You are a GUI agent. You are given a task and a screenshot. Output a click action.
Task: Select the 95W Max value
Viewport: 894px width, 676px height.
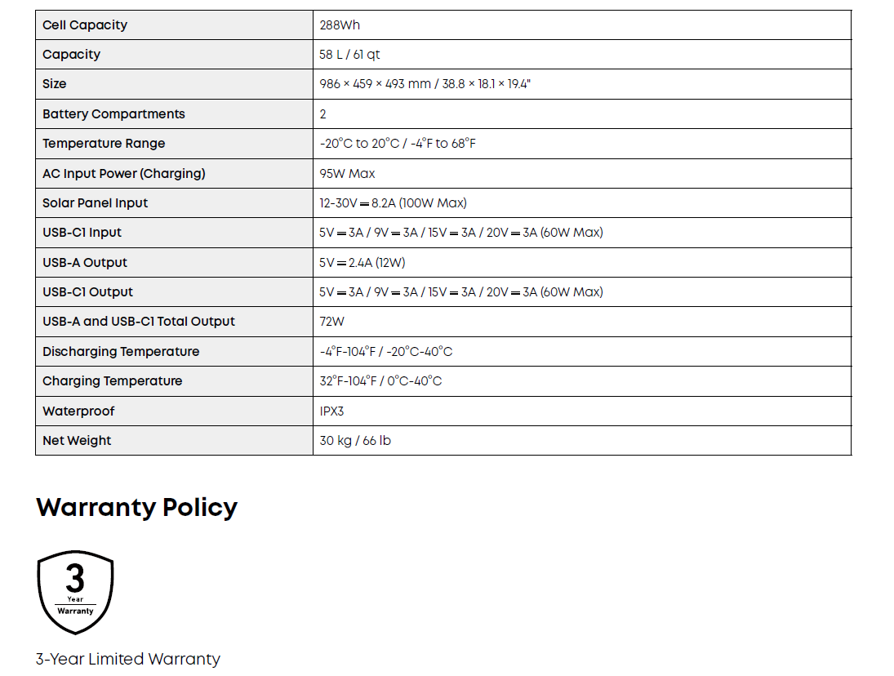tap(347, 174)
